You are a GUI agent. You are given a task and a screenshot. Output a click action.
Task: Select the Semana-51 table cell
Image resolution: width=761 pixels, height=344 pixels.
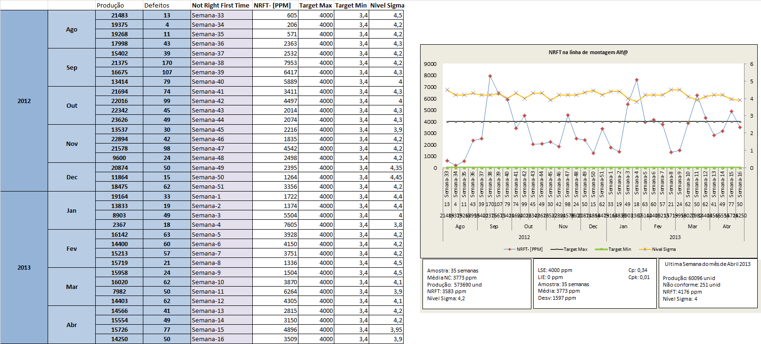[x=222, y=186]
